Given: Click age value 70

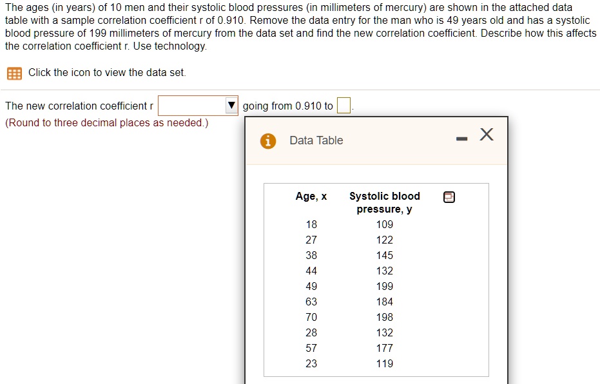Looking at the screenshot, I should pos(311,317).
